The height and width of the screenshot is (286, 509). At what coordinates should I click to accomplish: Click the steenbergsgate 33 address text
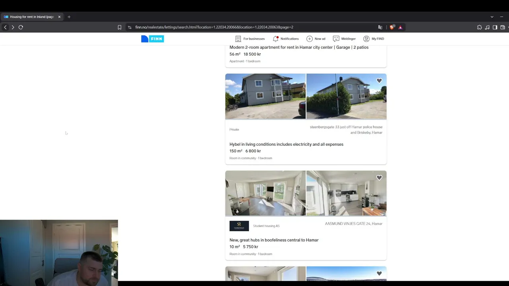pyautogui.click(x=346, y=129)
